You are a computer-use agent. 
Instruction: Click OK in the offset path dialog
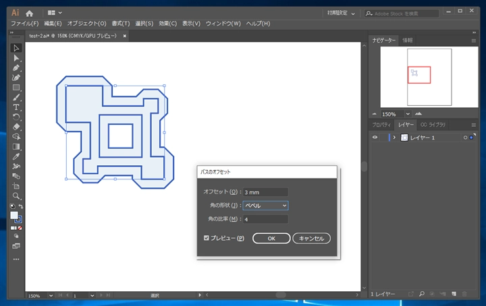click(x=271, y=238)
